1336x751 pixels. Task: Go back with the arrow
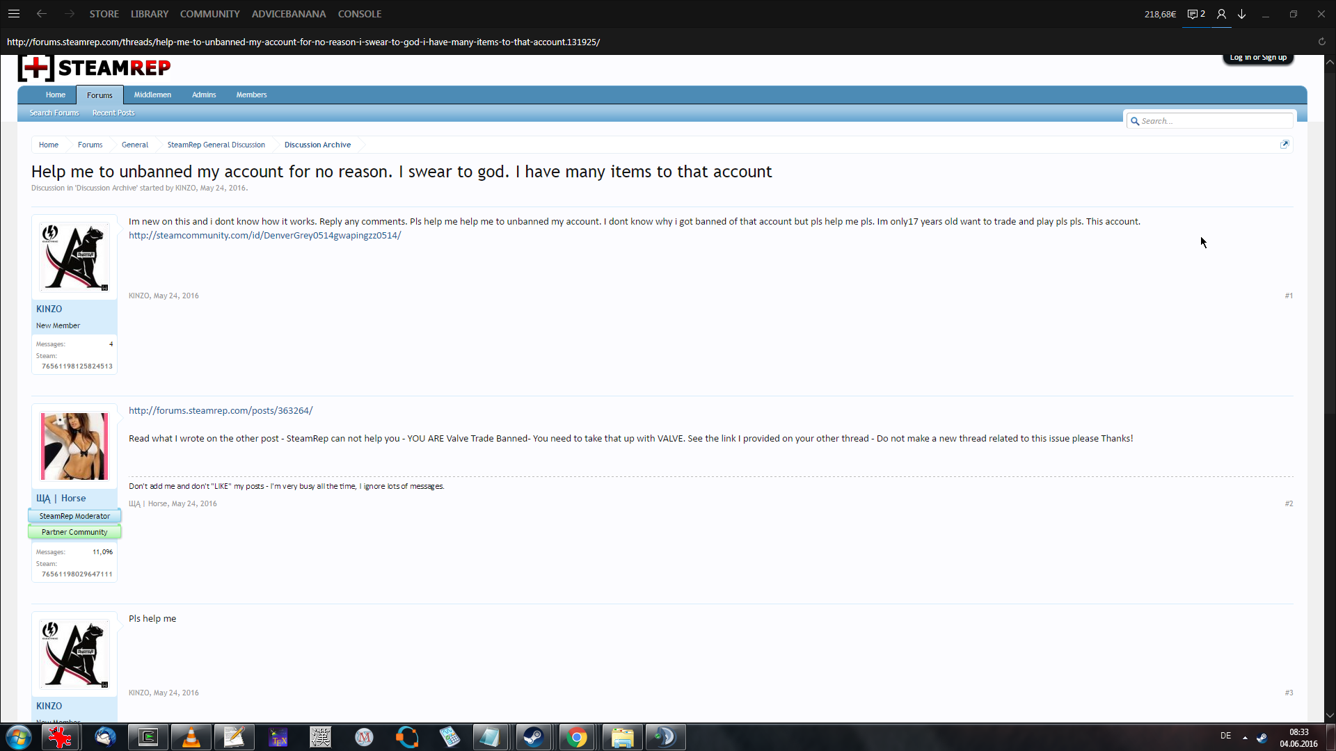pyautogui.click(x=42, y=14)
